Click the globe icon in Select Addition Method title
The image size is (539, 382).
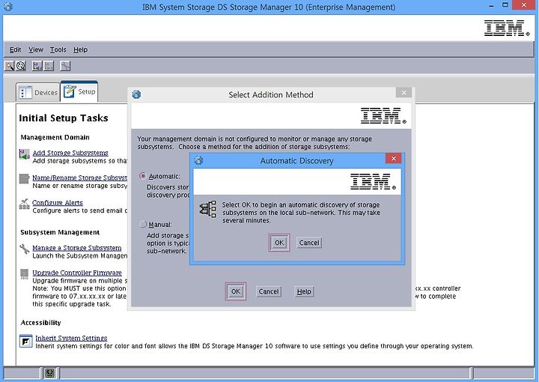136,94
